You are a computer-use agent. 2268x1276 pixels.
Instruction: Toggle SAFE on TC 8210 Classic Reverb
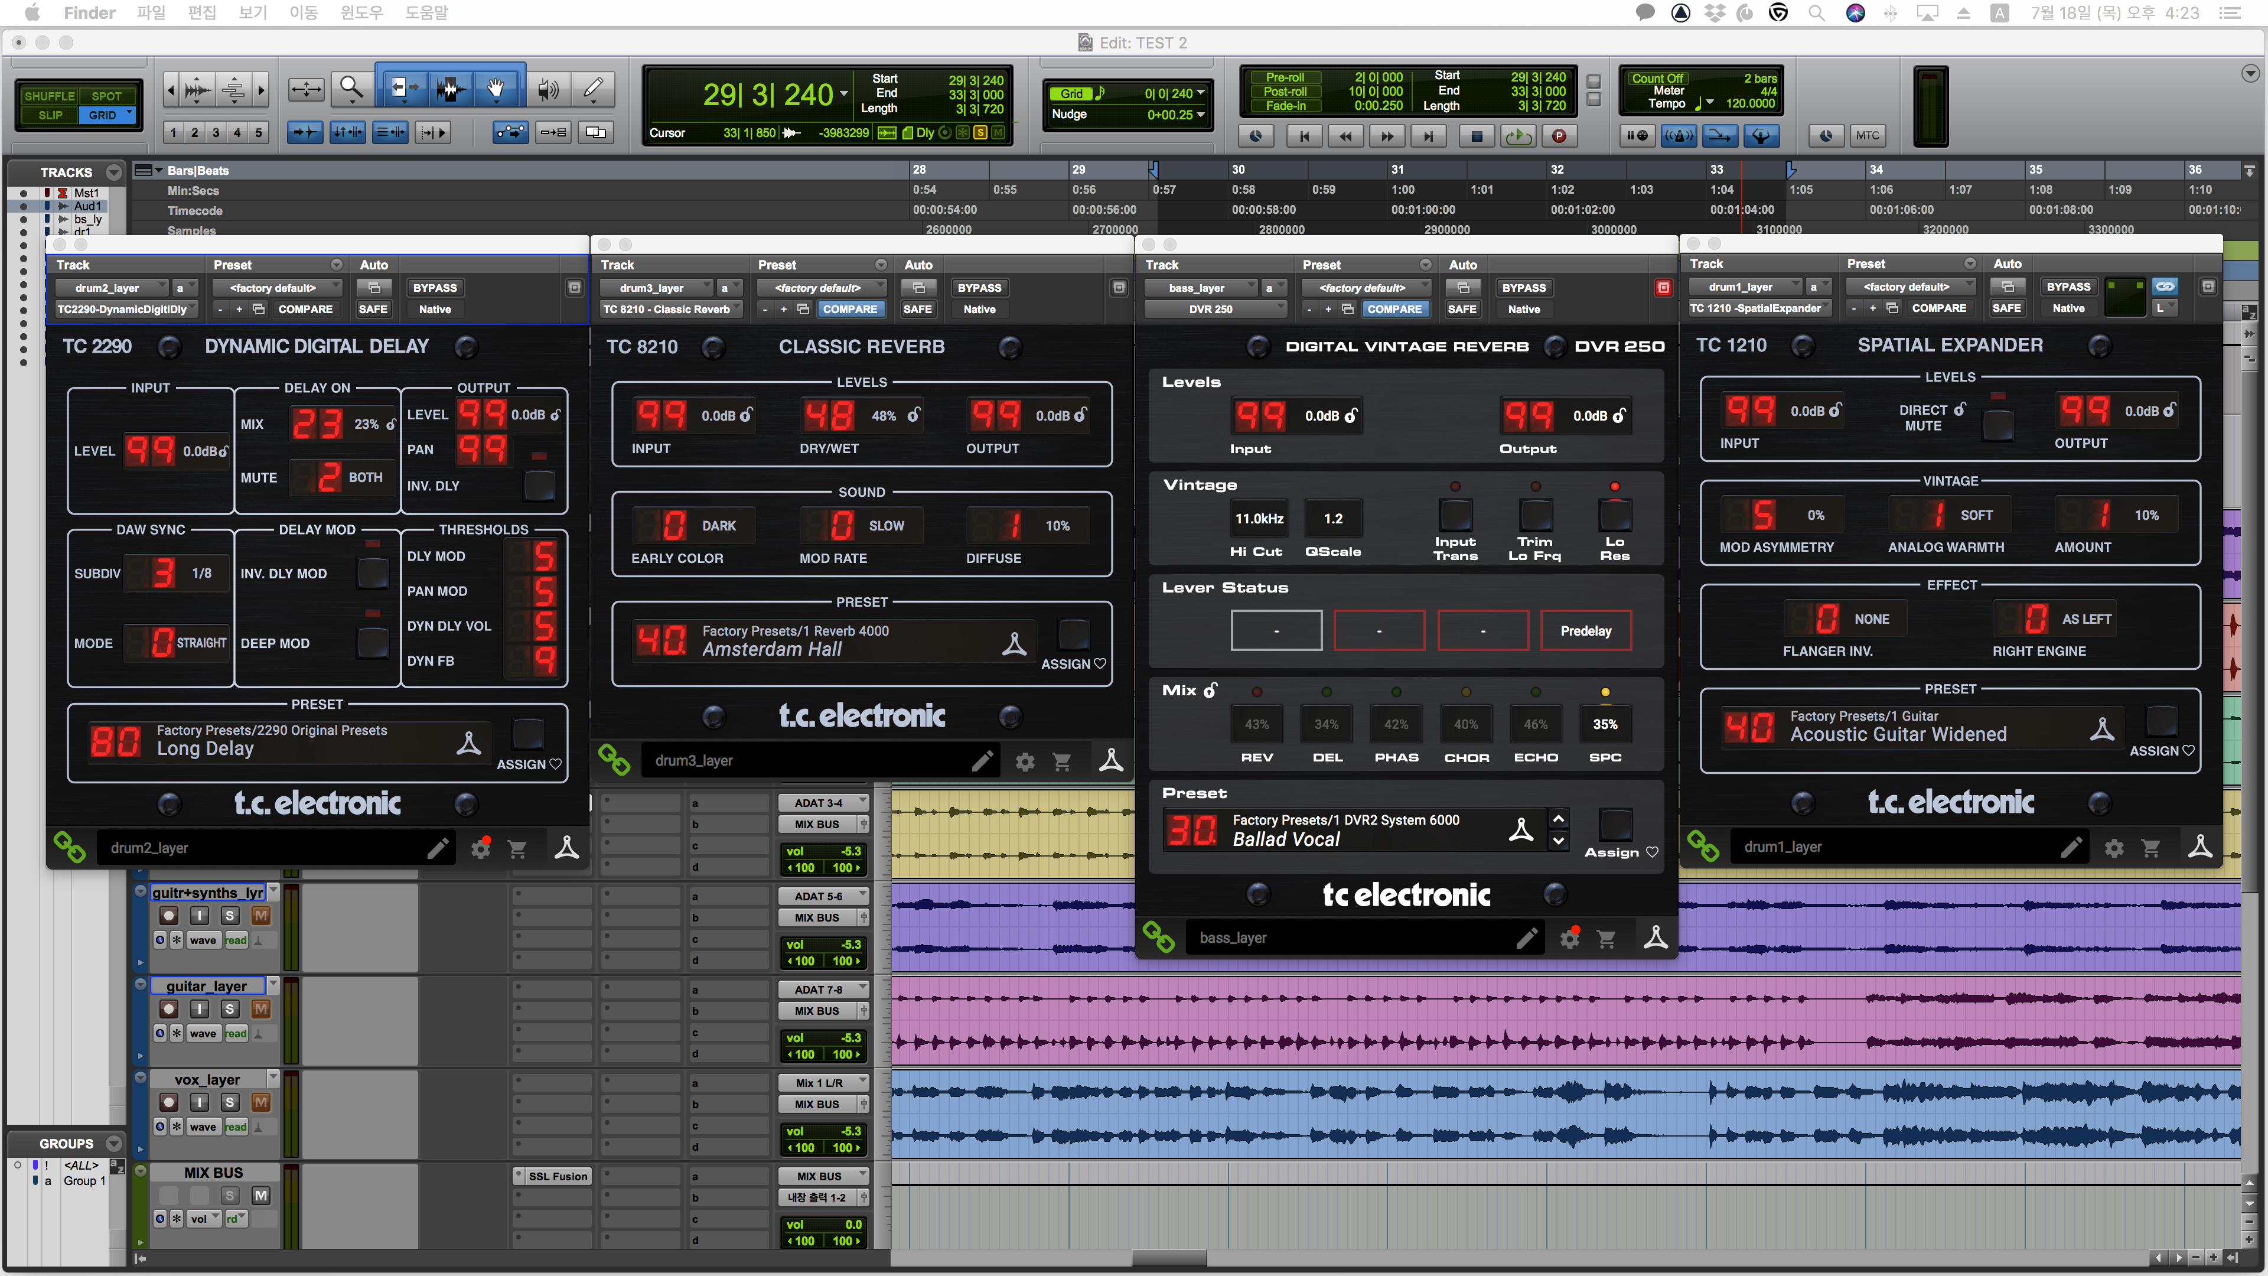[917, 309]
